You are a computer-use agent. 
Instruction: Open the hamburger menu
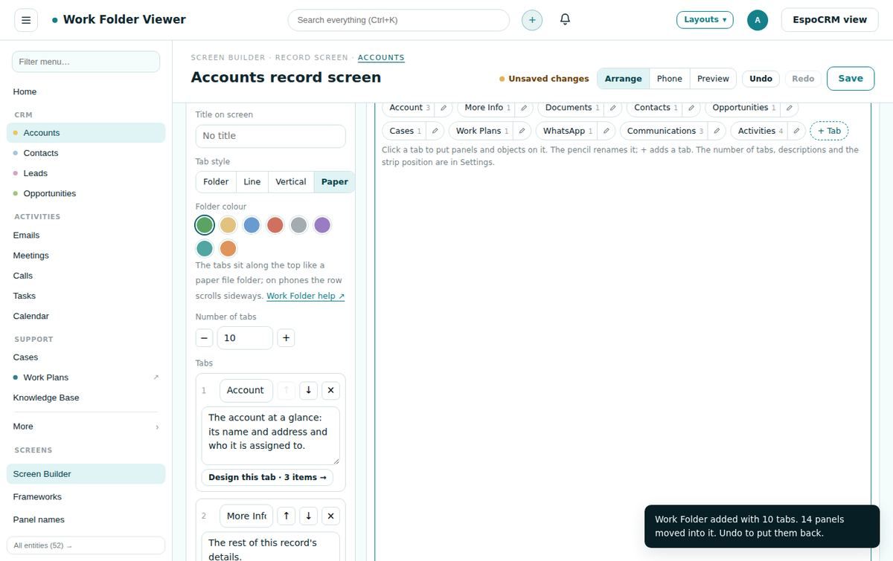(26, 20)
